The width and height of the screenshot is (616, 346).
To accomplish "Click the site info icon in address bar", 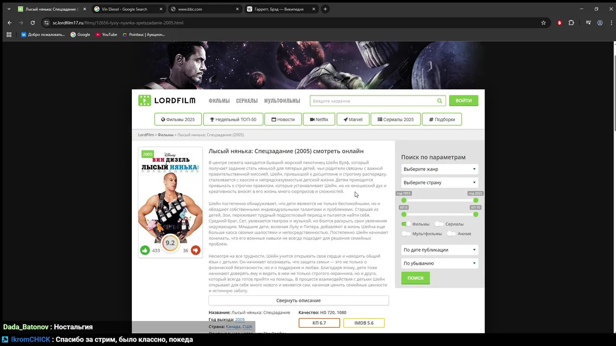I will tap(47, 23).
